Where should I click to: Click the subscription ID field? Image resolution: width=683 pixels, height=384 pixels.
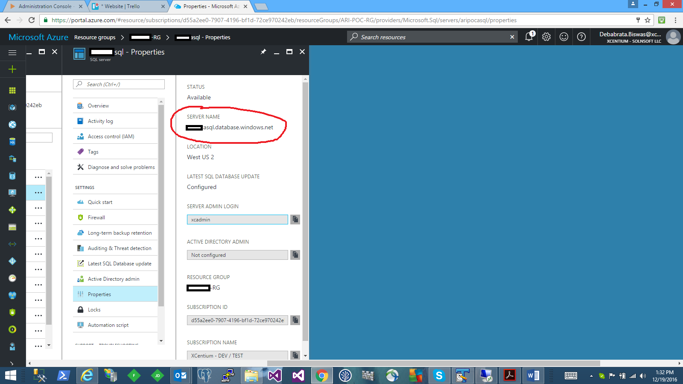(237, 320)
